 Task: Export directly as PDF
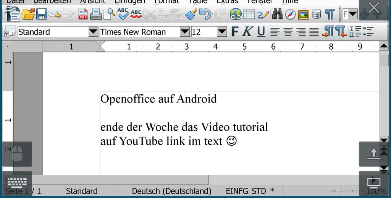tap(83, 14)
